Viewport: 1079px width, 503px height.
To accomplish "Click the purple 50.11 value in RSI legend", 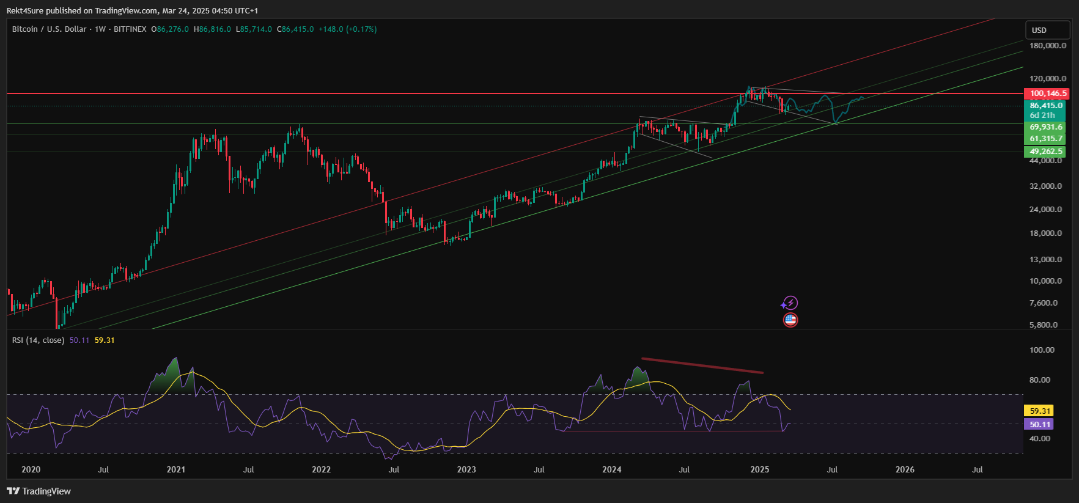I will 79,340.
